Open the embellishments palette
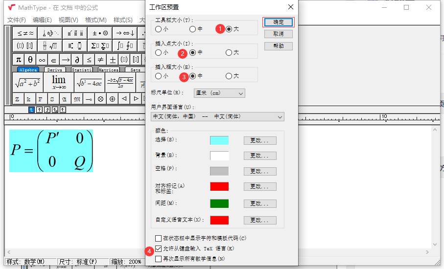Viewport: 444px width, 269px height. coord(75,33)
